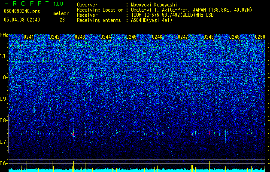Click the Receiving Location label
Viewport: 270px width, 172px height.
[100, 10]
